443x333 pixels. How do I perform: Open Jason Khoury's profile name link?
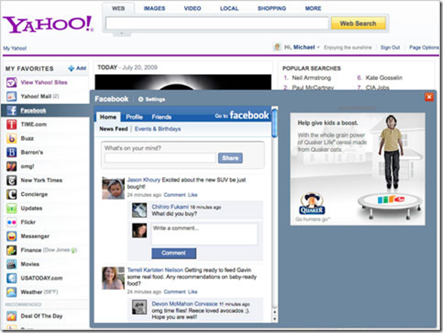pos(143,180)
